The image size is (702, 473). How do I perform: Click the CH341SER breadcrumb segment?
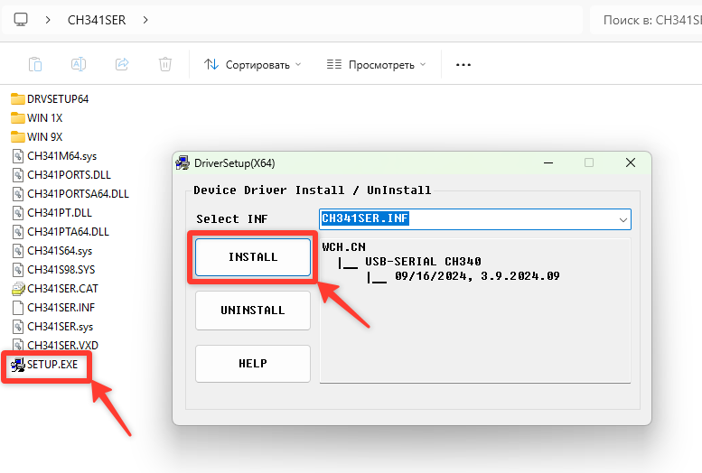click(97, 19)
